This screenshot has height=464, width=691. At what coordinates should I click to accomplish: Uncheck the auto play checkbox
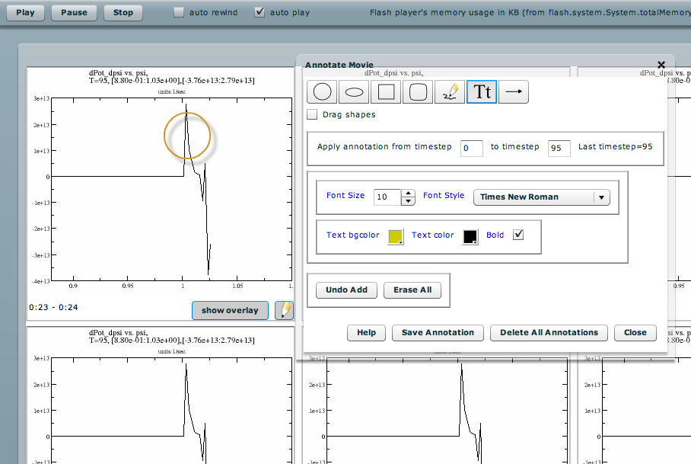260,12
